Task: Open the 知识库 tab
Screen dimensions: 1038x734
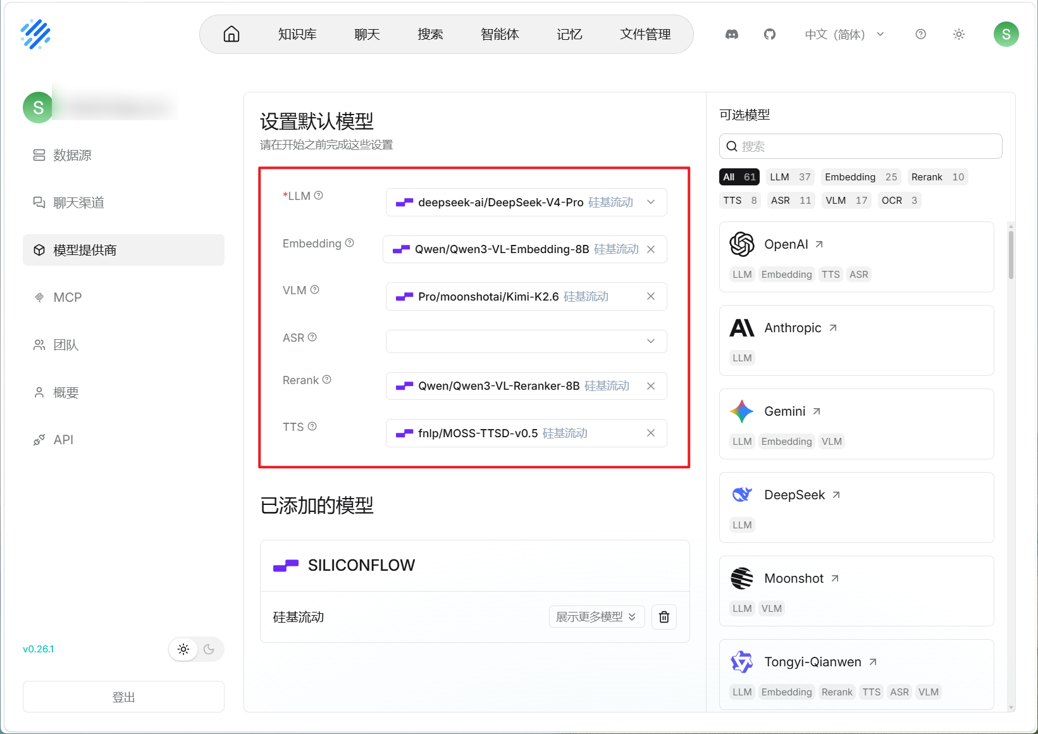Action: point(297,34)
